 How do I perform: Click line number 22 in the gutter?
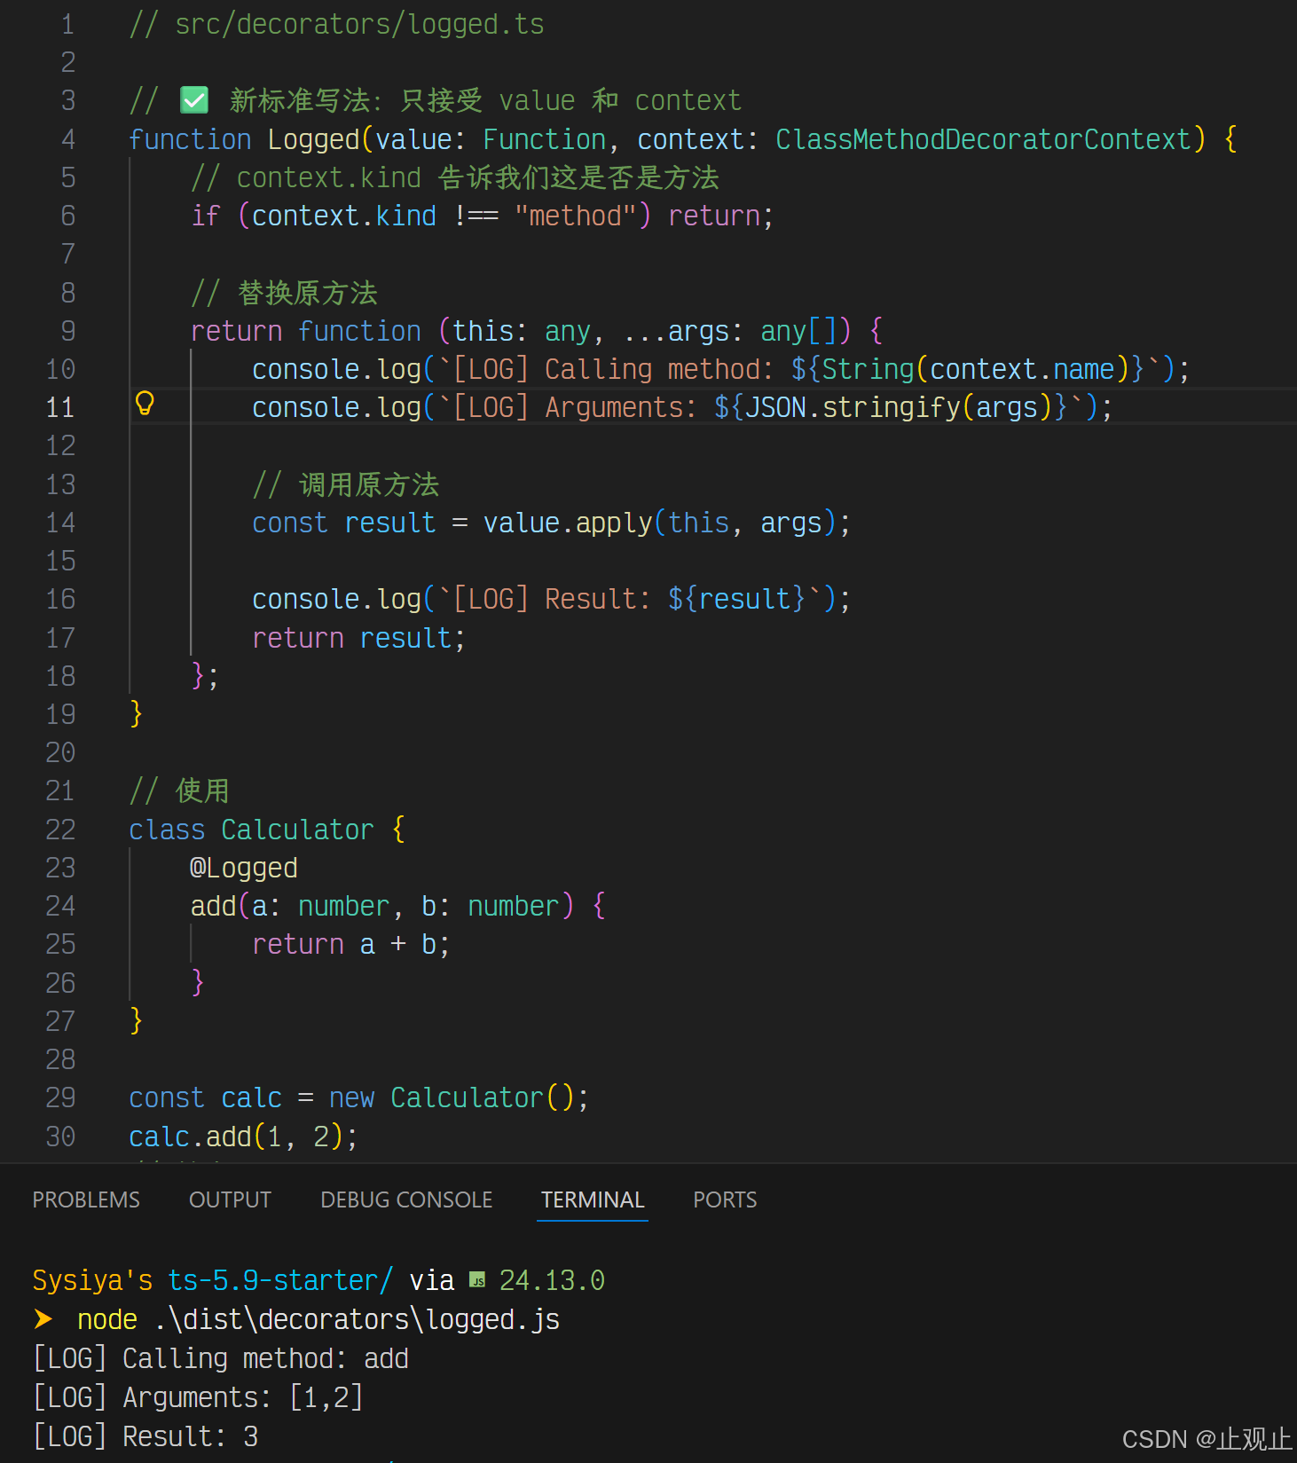(x=60, y=830)
